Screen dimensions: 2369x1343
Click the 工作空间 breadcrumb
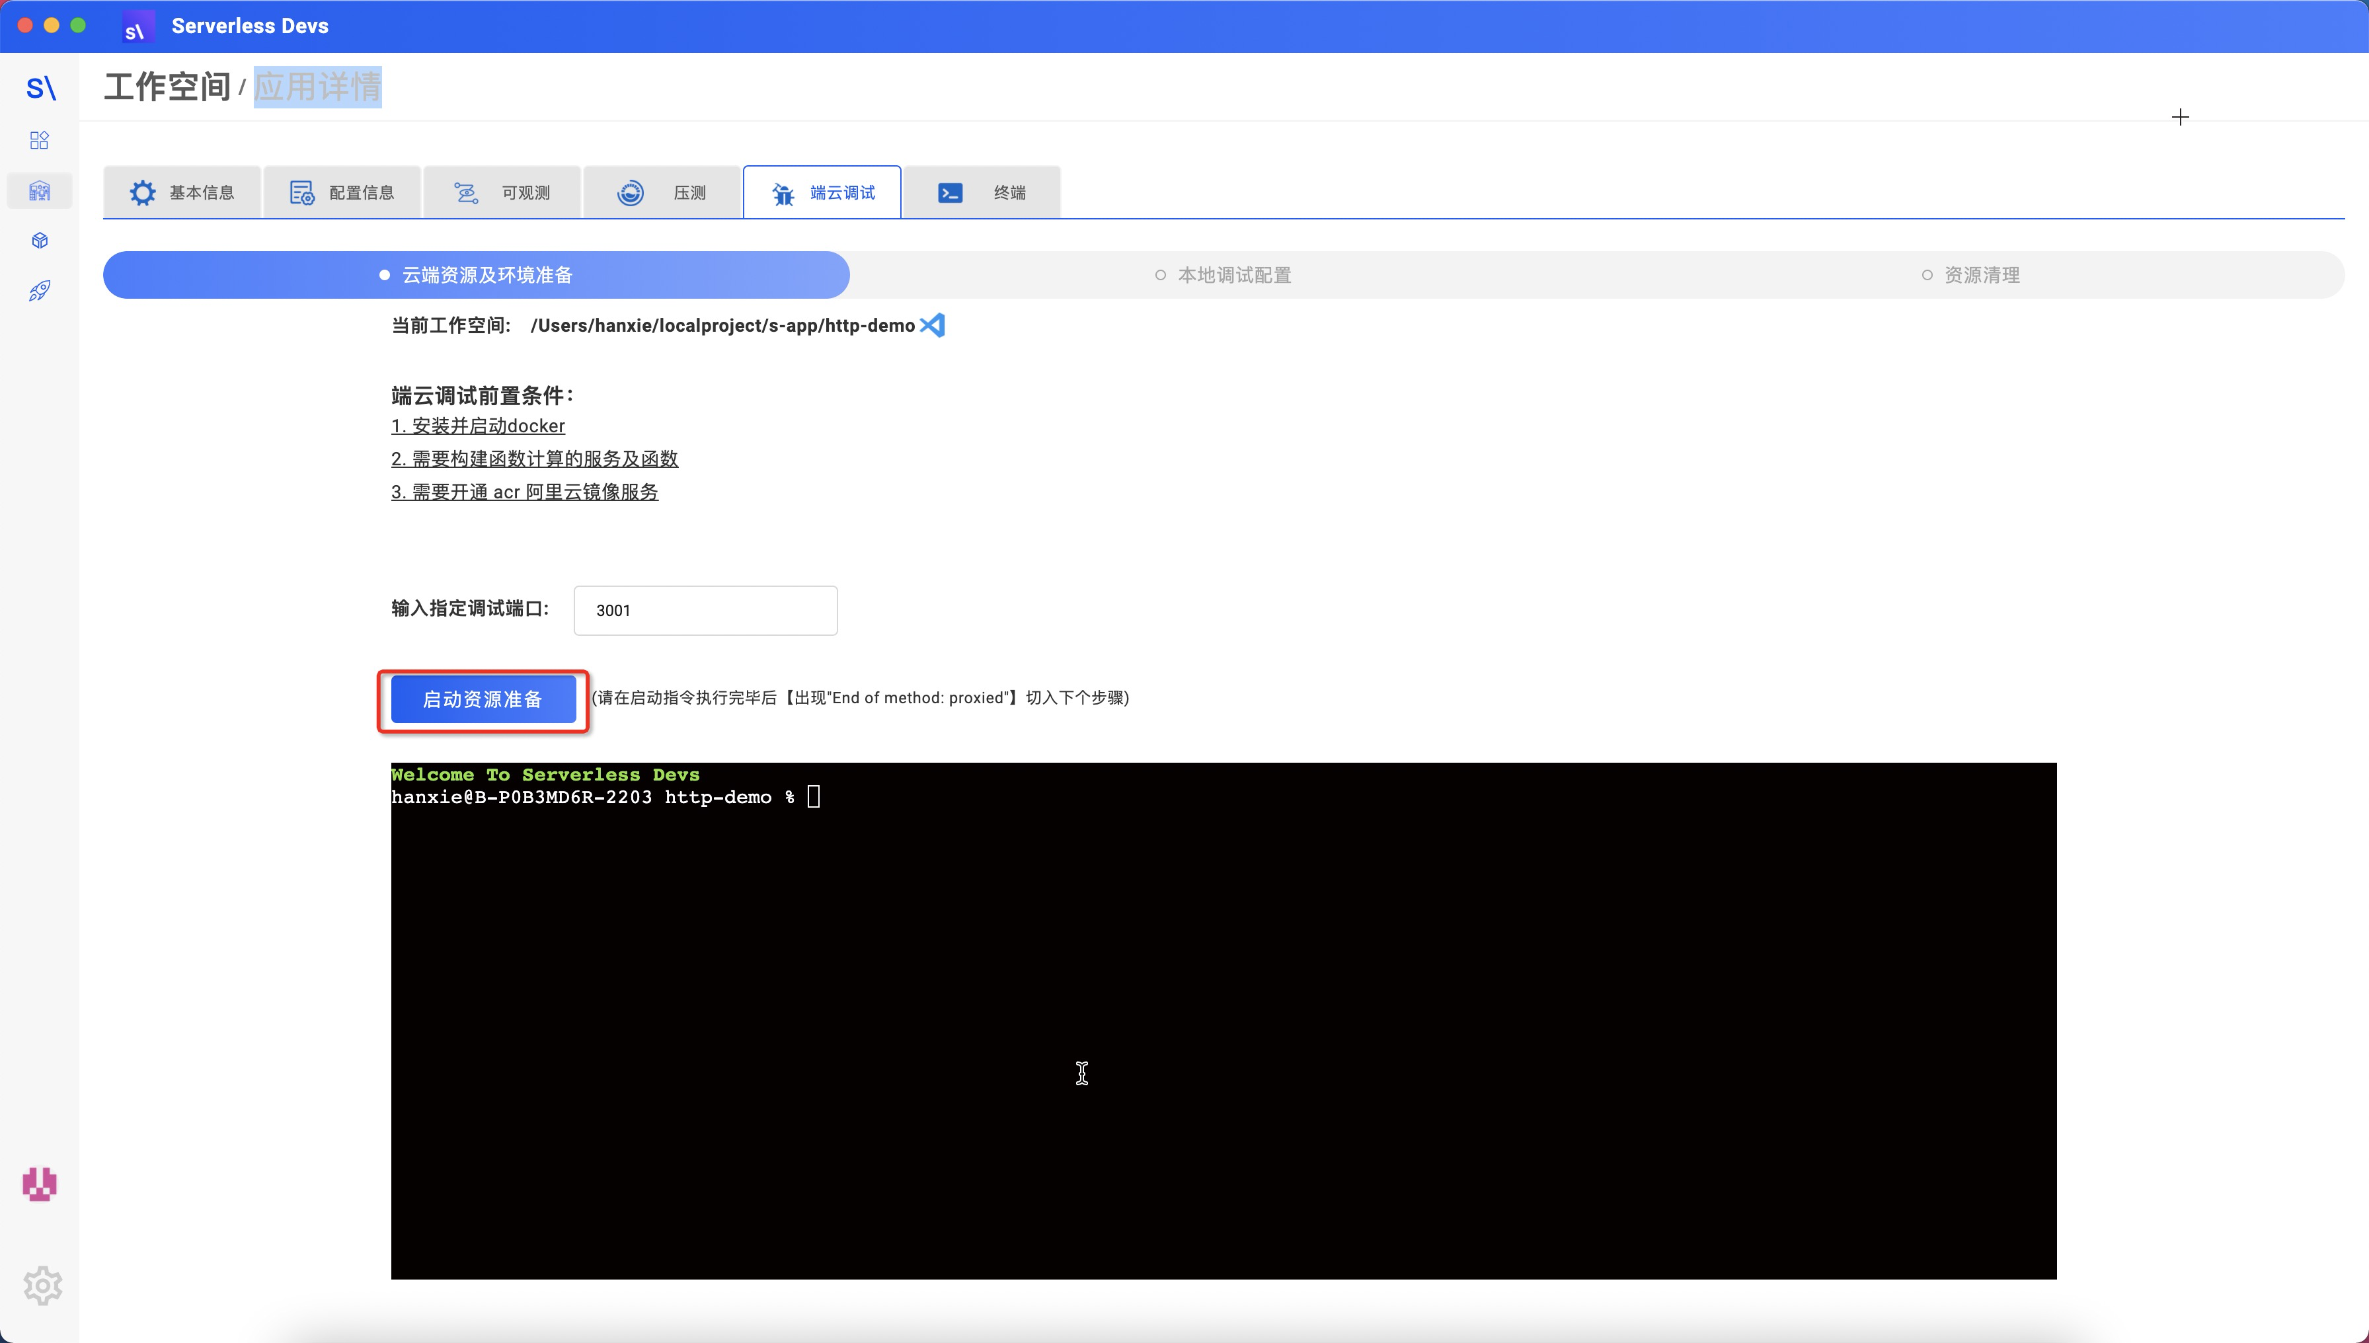[x=167, y=87]
